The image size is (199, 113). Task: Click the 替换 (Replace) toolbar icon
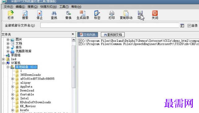pos(69,13)
